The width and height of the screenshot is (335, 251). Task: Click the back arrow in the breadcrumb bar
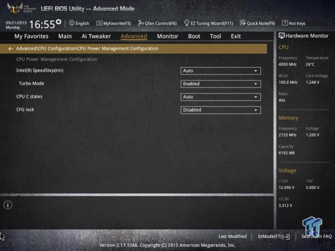coord(11,49)
